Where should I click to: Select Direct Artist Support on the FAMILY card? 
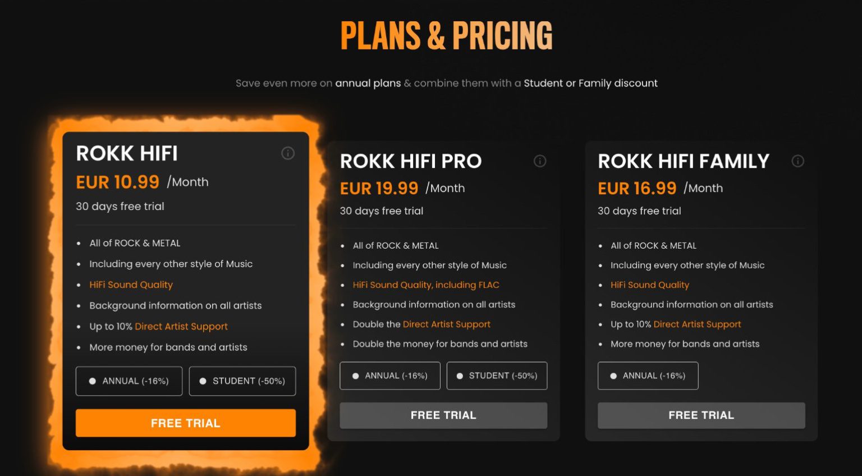[x=696, y=324]
